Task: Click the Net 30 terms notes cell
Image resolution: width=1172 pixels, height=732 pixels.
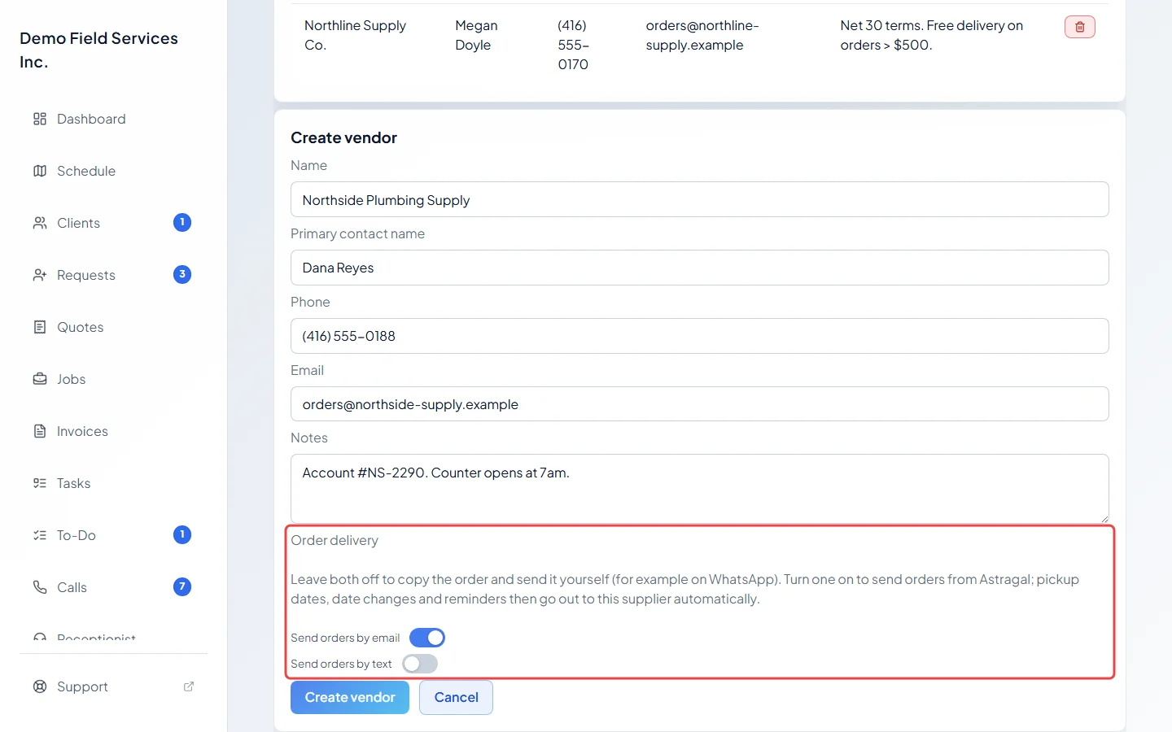Action: coord(931,35)
